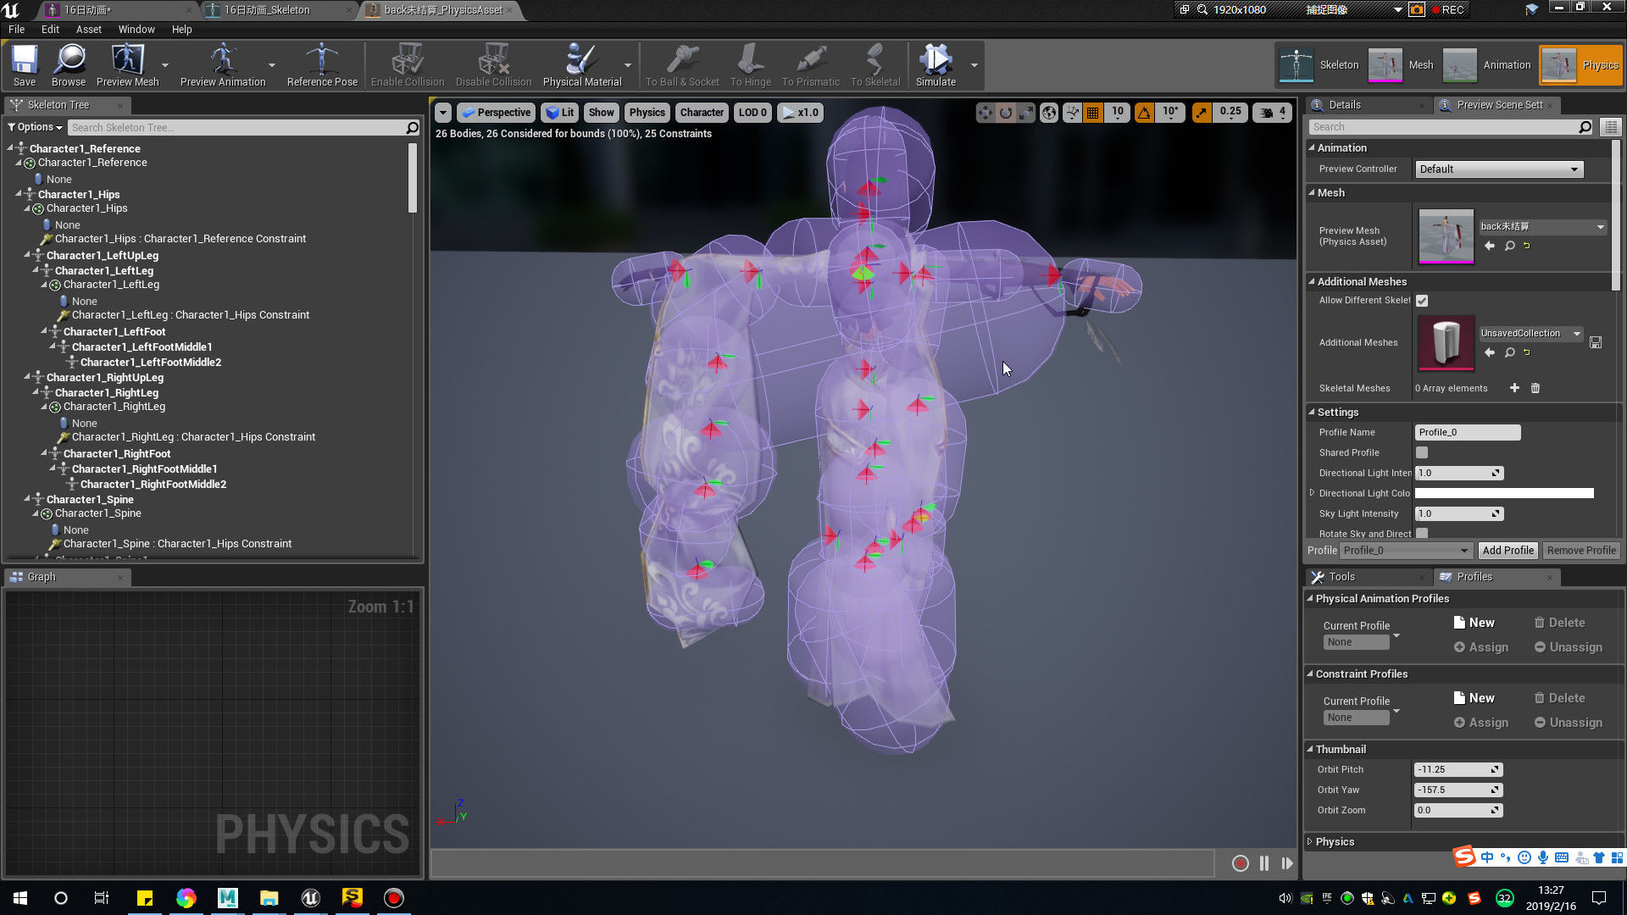Click New under Constraint Profiles
Image resolution: width=1627 pixels, height=915 pixels.
pos(1474,698)
